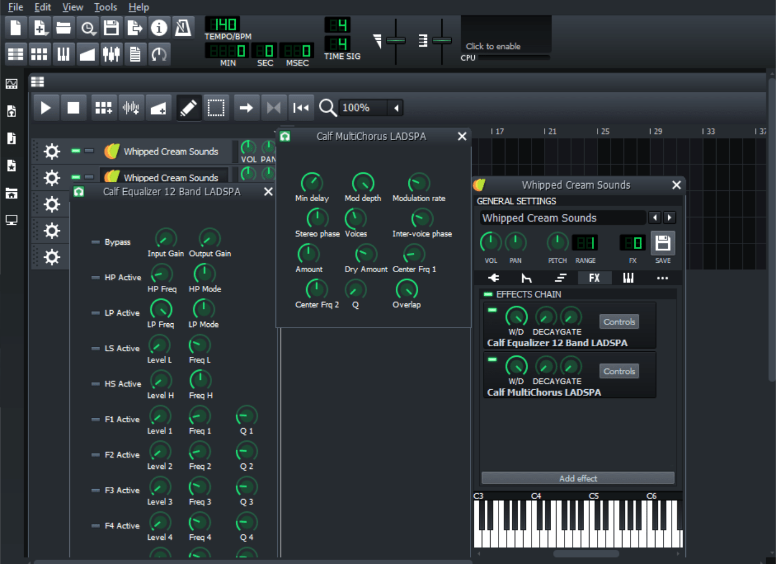Click the tempo BPM display

click(223, 25)
